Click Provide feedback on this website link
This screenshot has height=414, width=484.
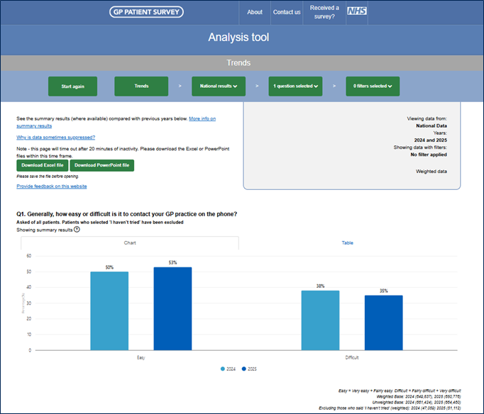(x=52, y=186)
